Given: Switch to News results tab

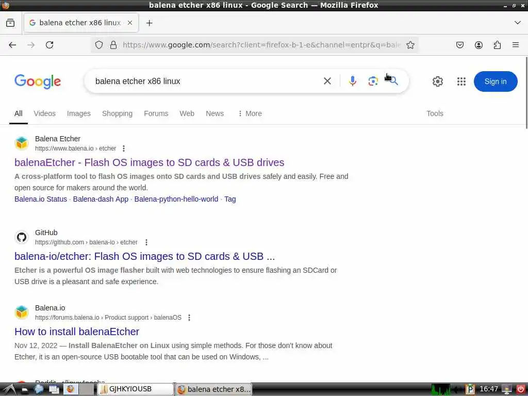Looking at the screenshot, I should coord(215,113).
